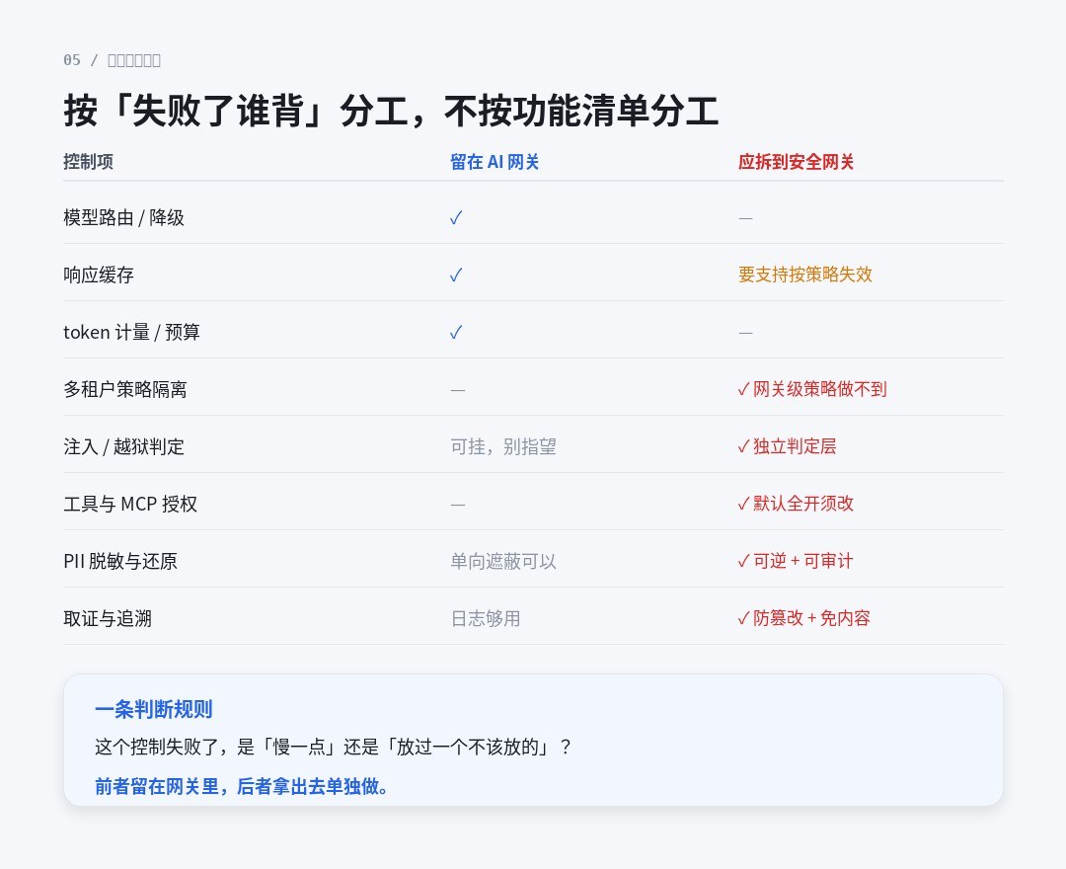The image size is (1066, 869).
Task: Click the red cell 可逆 + 可审计
Action: tap(796, 561)
